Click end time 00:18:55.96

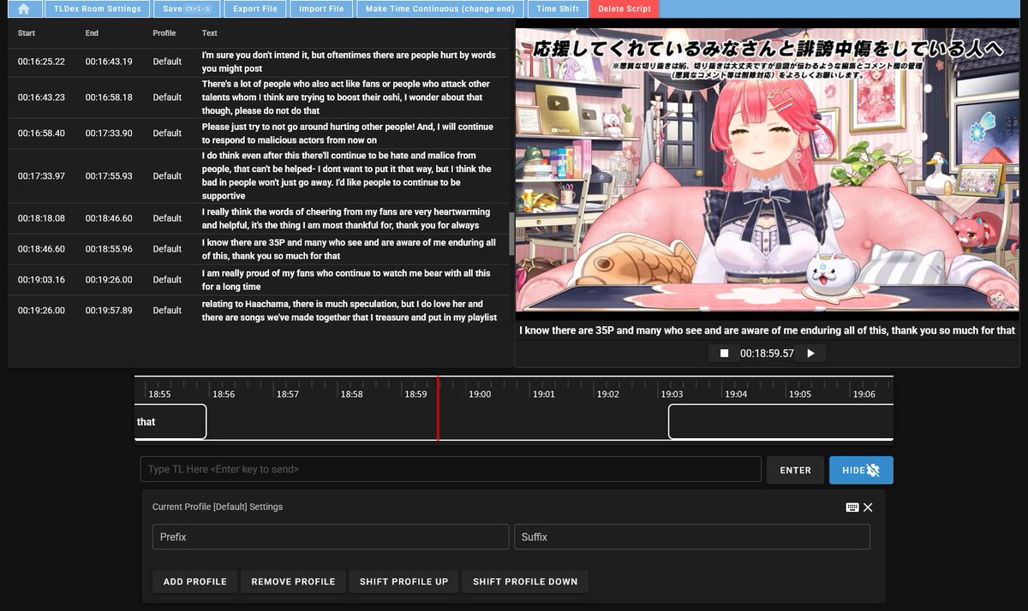tap(109, 249)
